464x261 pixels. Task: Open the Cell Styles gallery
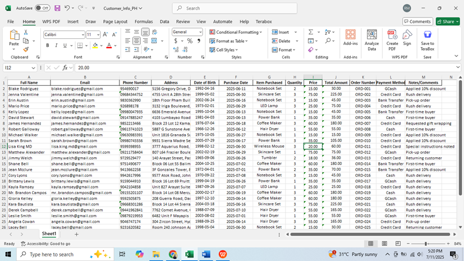point(224,50)
